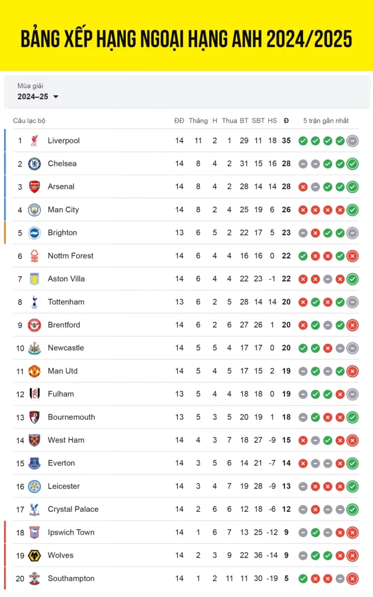Click the Đ points column header
The height and width of the screenshot is (597, 373).
coord(286,121)
